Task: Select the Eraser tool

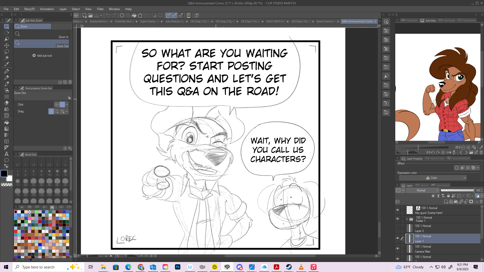Action: click(7, 103)
